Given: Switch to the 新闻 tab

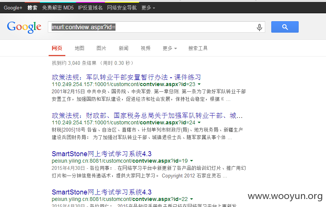Looking at the screenshot, I should (x=123, y=48).
